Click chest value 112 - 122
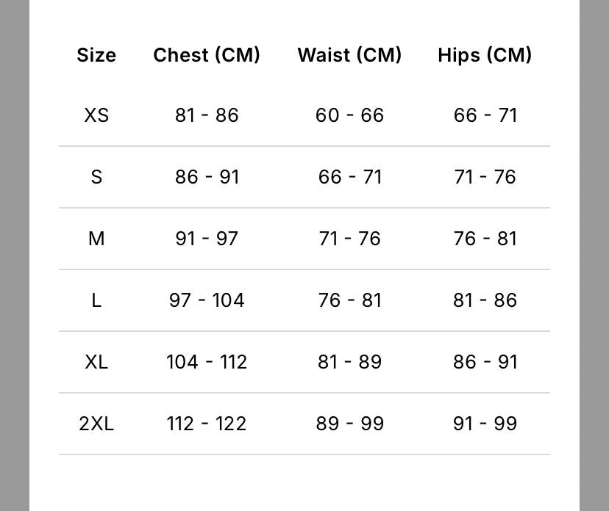This screenshot has width=609, height=511. (207, 424)
